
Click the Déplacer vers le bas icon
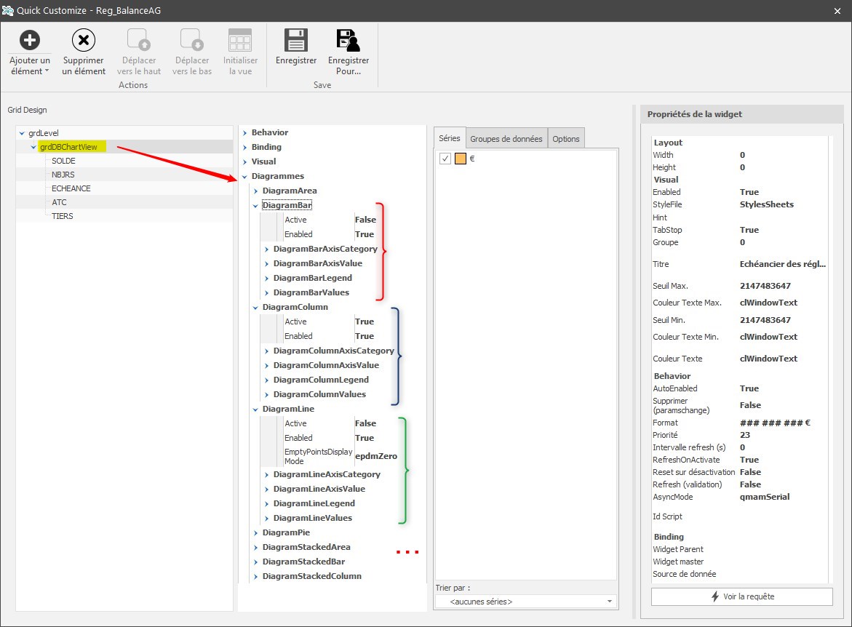[191, 40]
